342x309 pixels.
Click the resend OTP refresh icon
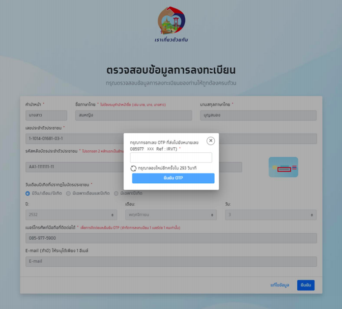tap(133, 169)
